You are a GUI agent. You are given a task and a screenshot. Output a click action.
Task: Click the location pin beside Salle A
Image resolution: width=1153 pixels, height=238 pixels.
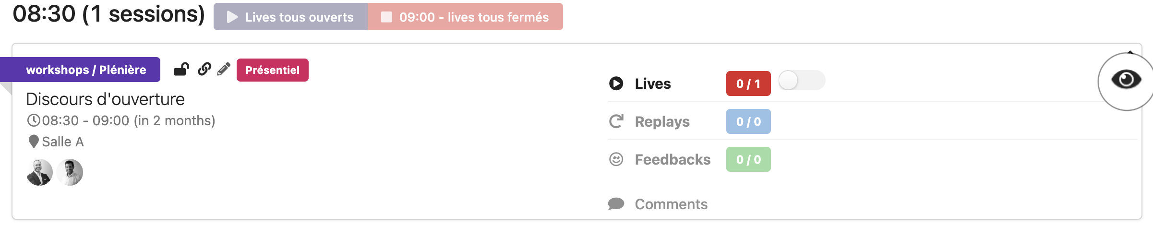tap(34, 142)
